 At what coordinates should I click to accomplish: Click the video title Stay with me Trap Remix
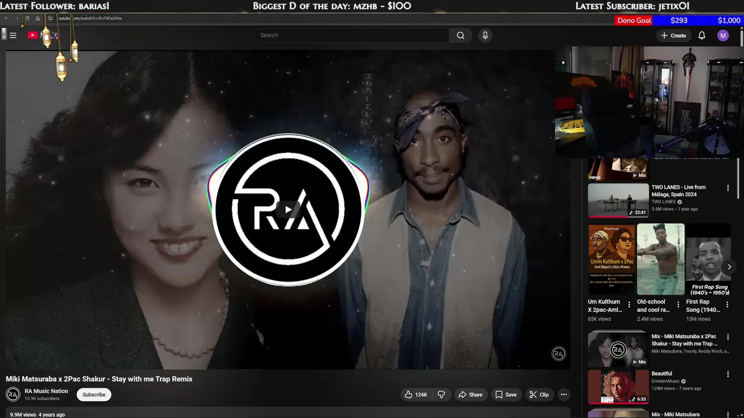pyautogui.click(x=99, y=379)
